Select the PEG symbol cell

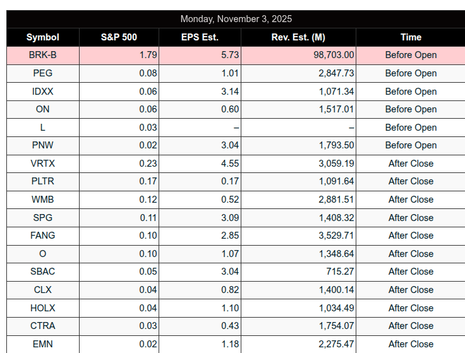[x=42, y=73]
